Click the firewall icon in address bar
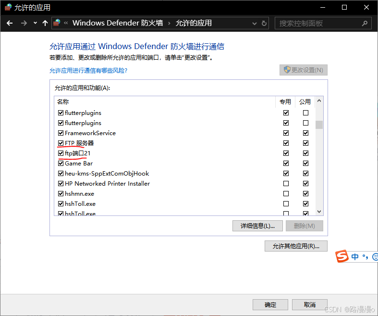Viewport: 378px width, 316px height. tap(57, 23)
